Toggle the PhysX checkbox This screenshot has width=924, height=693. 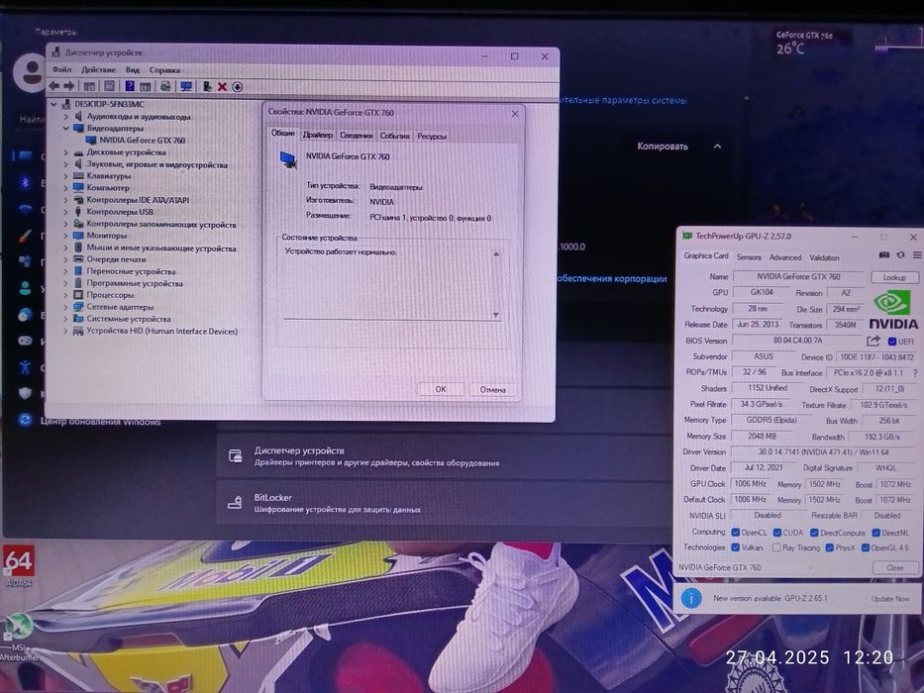coord(830,547)
